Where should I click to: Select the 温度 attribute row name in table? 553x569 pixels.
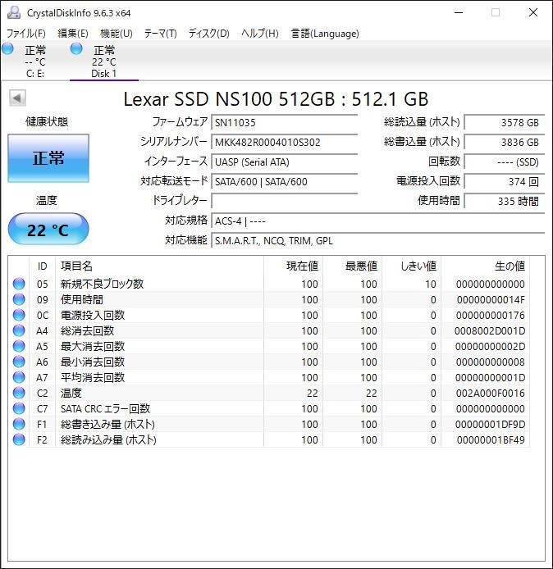[71, 393]
